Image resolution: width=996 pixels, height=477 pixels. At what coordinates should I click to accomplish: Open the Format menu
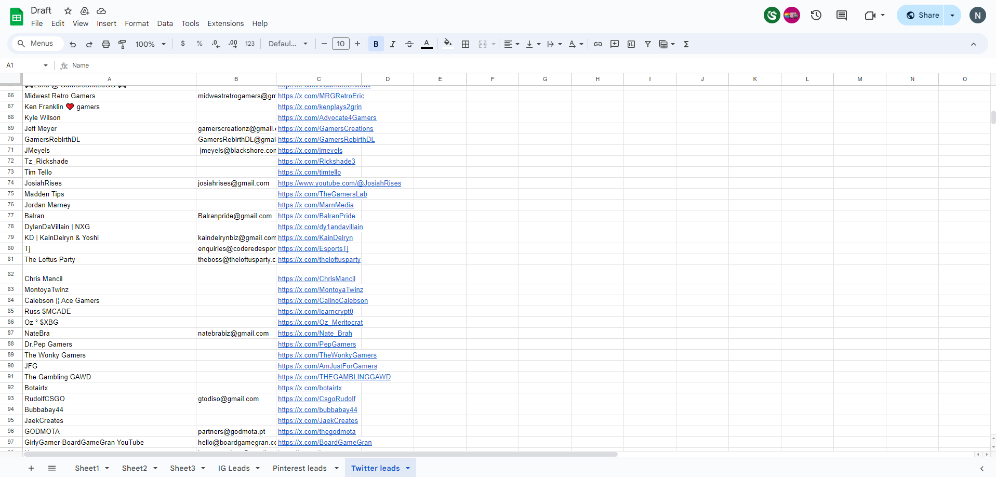click(x=137, y=23)
